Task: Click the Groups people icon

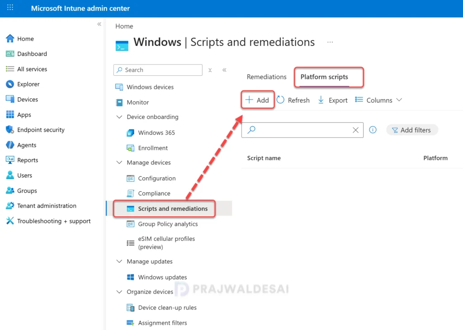Action: point(10,190)
